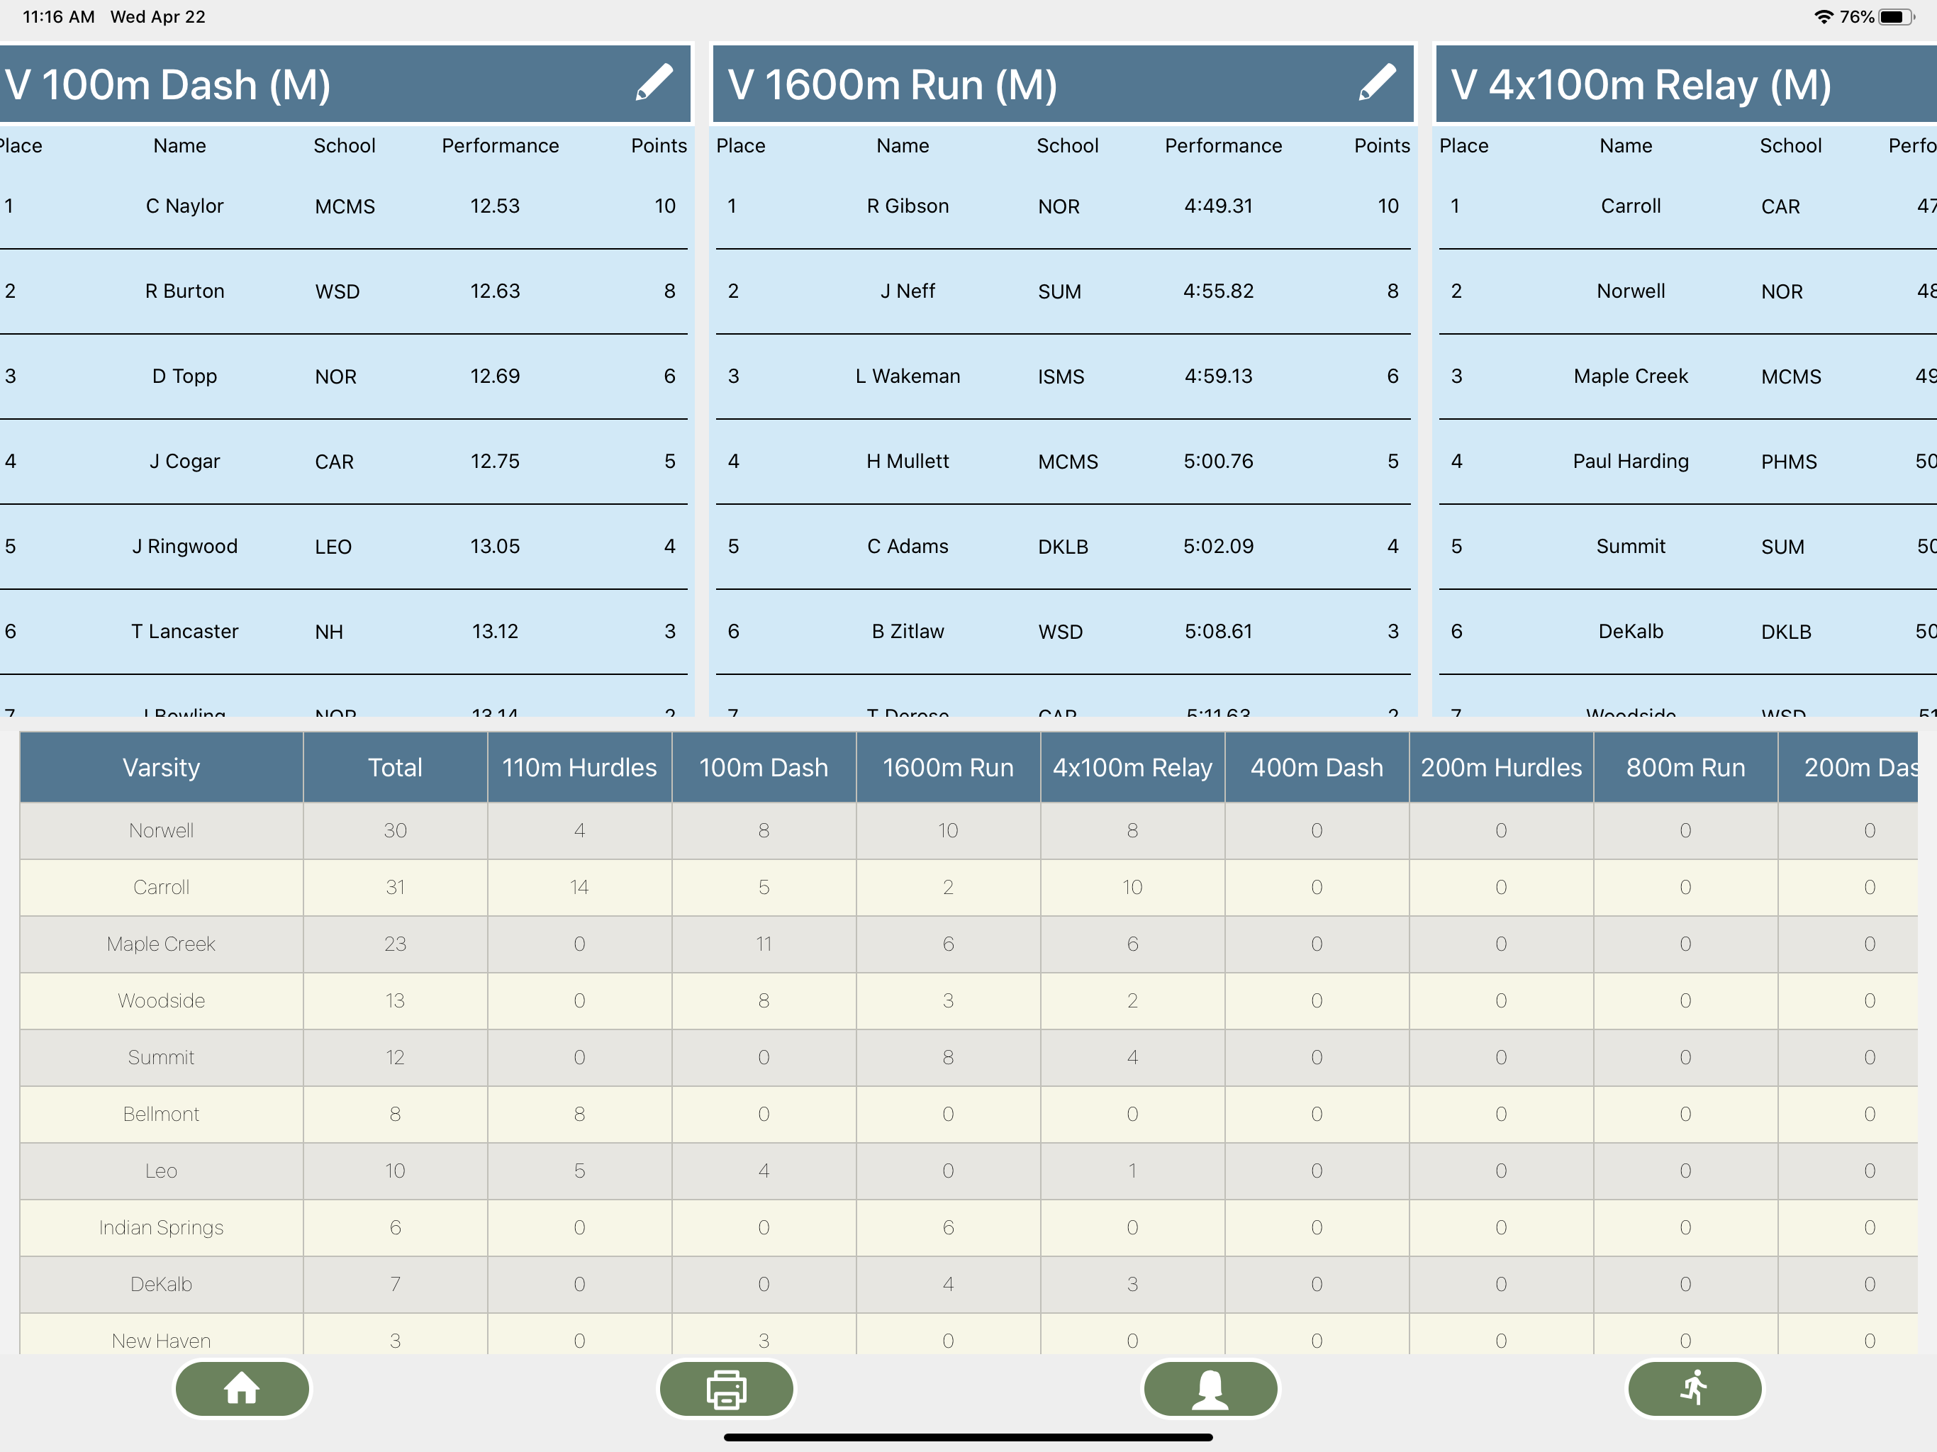Select T Lancaster in 100m Dash
This screenshot has height=1452, width=1937.
(x=185, y=630)
